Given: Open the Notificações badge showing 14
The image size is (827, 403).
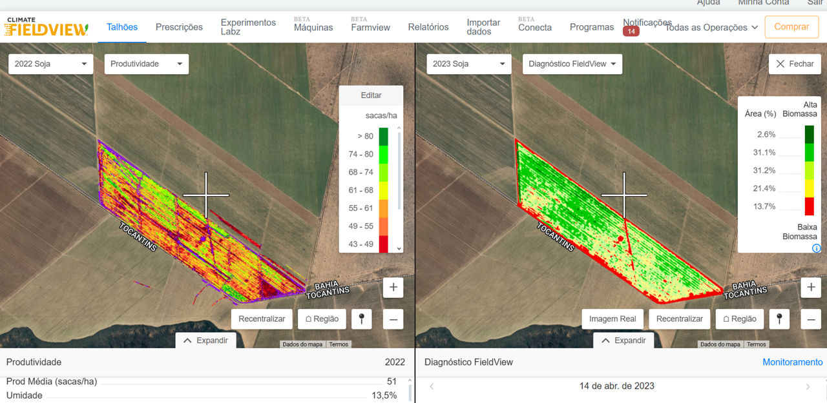Looking at the screenshot, I should pyautogui.click(x=631, y=32).
